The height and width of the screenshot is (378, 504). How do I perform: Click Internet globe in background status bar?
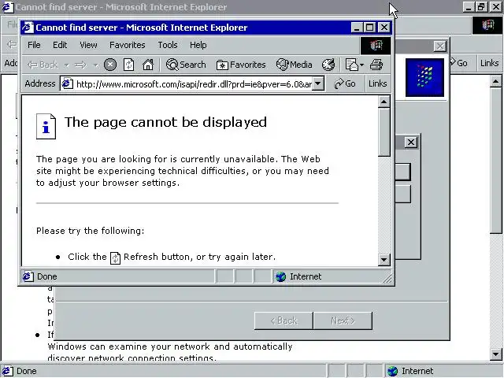click(x=392, y=371)
